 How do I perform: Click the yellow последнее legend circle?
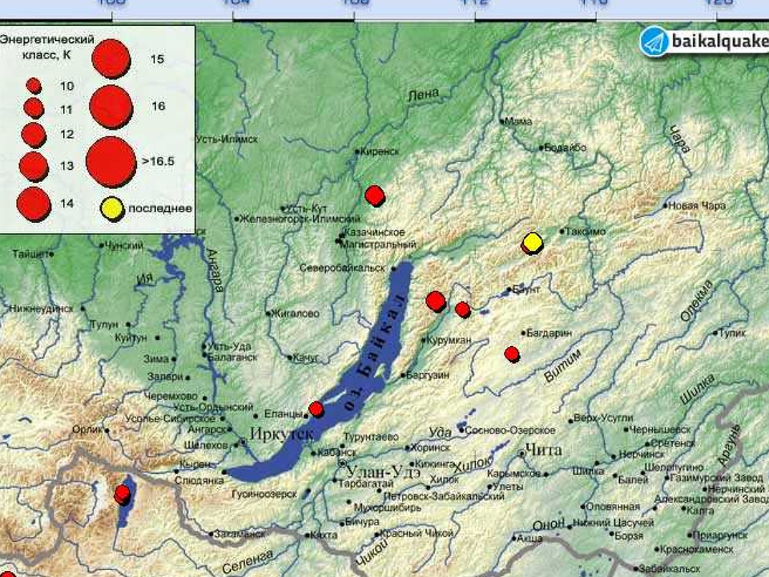coord(112,209)
